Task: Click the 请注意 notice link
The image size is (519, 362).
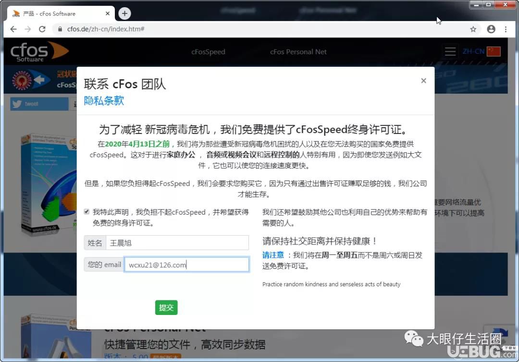Action: click(273, 255)
